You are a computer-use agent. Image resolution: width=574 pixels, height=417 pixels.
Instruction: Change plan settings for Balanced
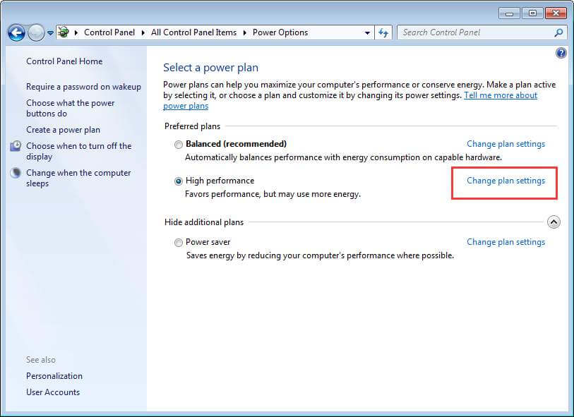point(506,144)
